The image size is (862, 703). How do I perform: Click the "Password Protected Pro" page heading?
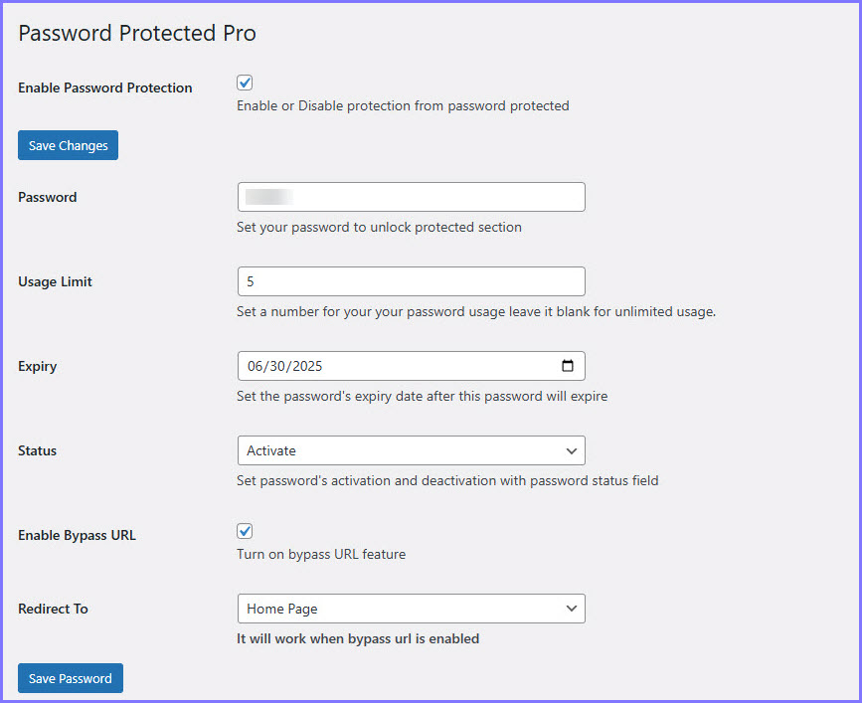(137, 33)
